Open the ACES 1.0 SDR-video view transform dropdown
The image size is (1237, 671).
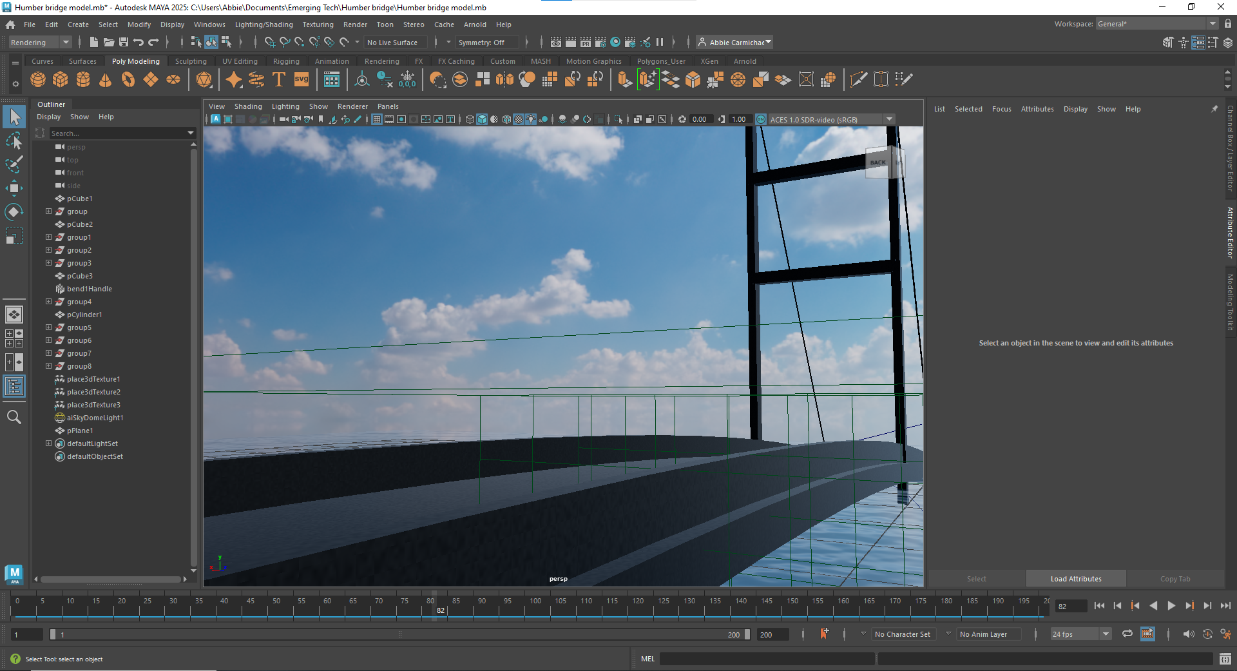pyautogui.click(x=889, y=119)
